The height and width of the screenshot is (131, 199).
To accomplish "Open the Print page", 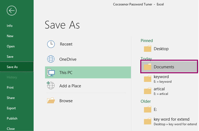I will click(10, 88).
